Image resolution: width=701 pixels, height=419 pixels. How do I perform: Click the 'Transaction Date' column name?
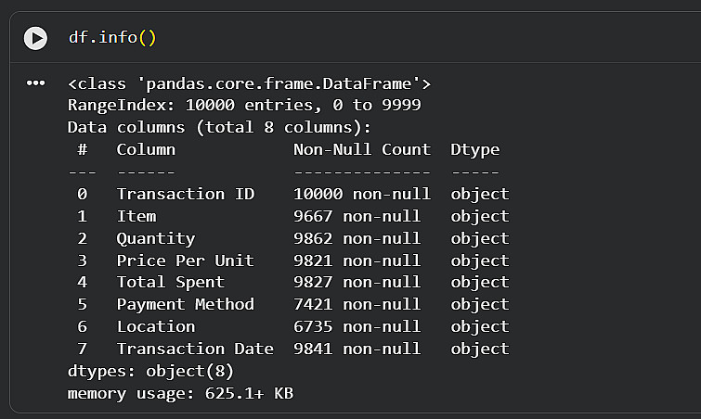195,349
